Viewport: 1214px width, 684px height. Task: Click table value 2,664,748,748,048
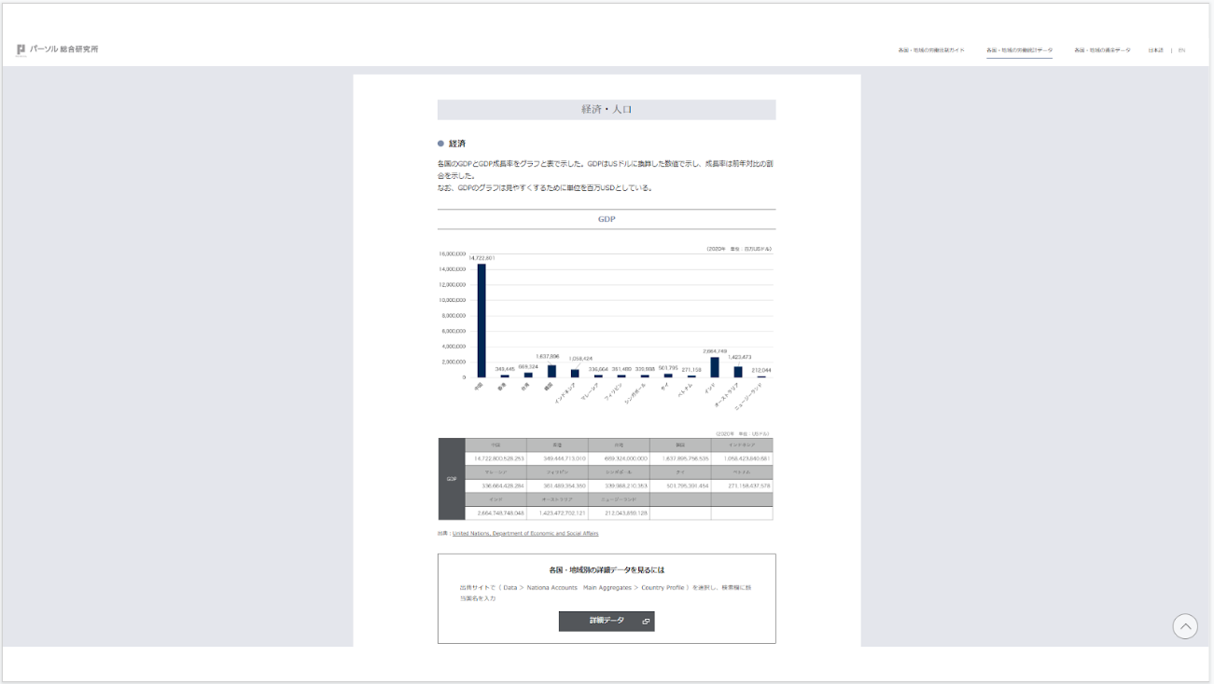(x=500, y=513)
